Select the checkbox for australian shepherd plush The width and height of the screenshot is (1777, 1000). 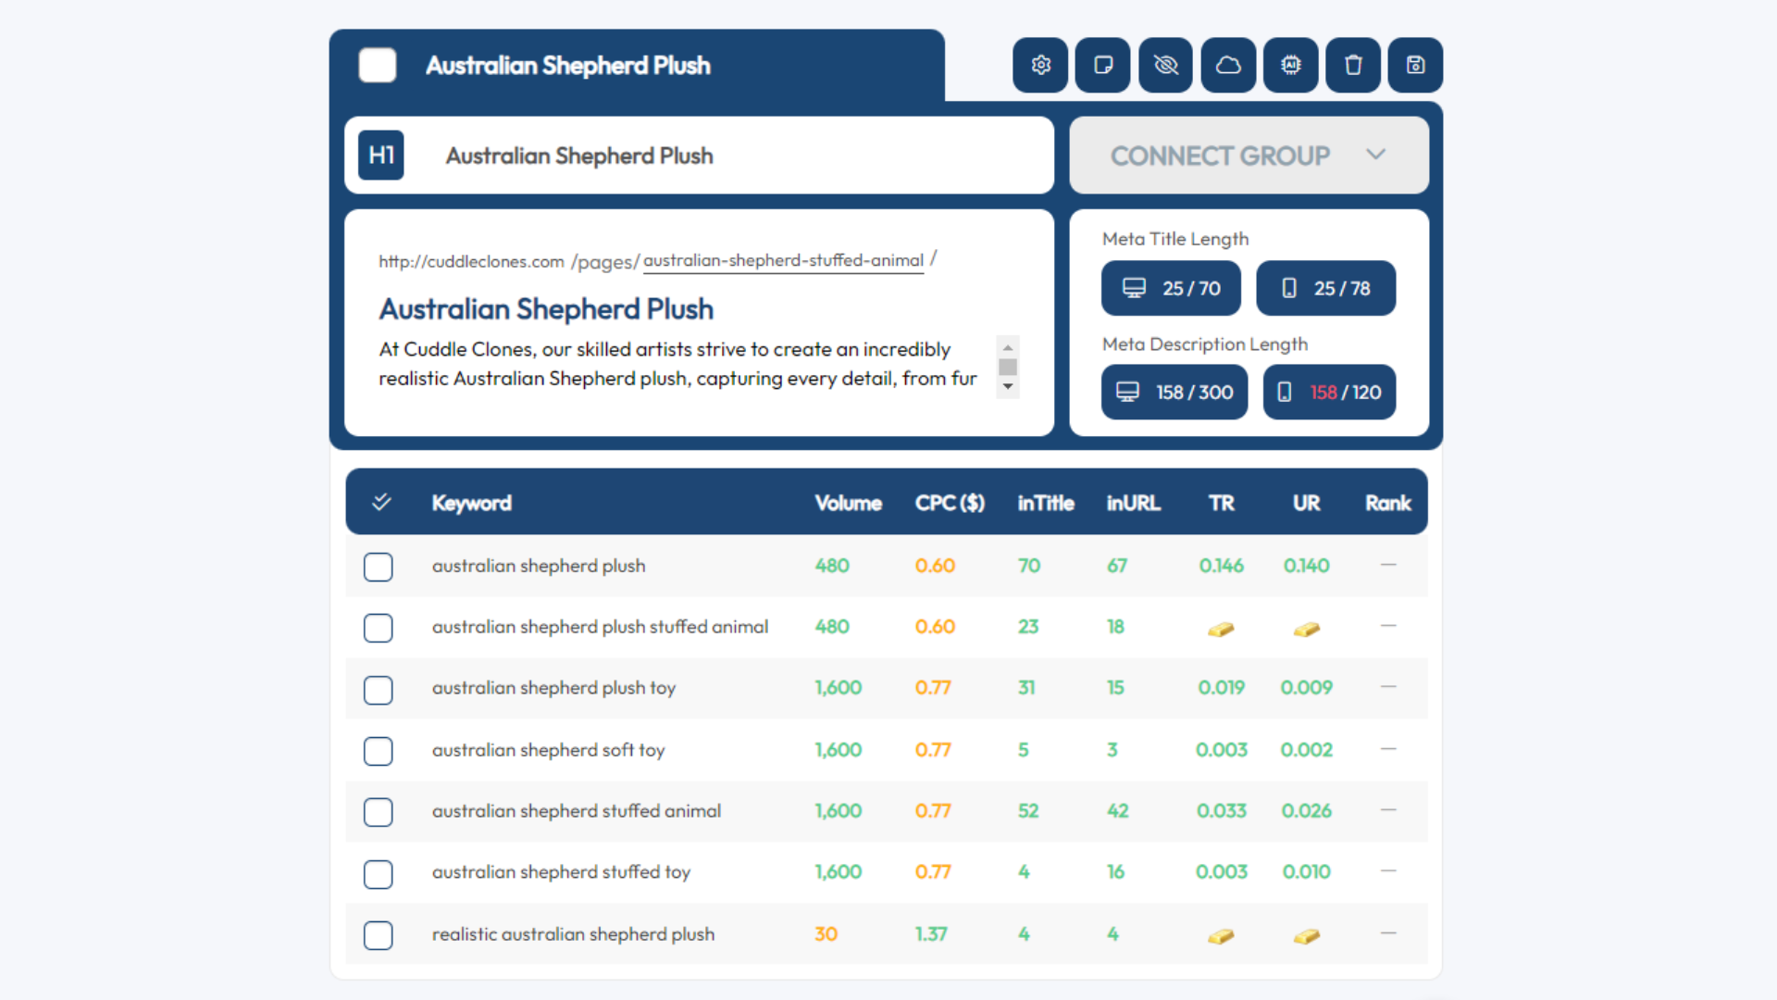(x=379, y=566)
